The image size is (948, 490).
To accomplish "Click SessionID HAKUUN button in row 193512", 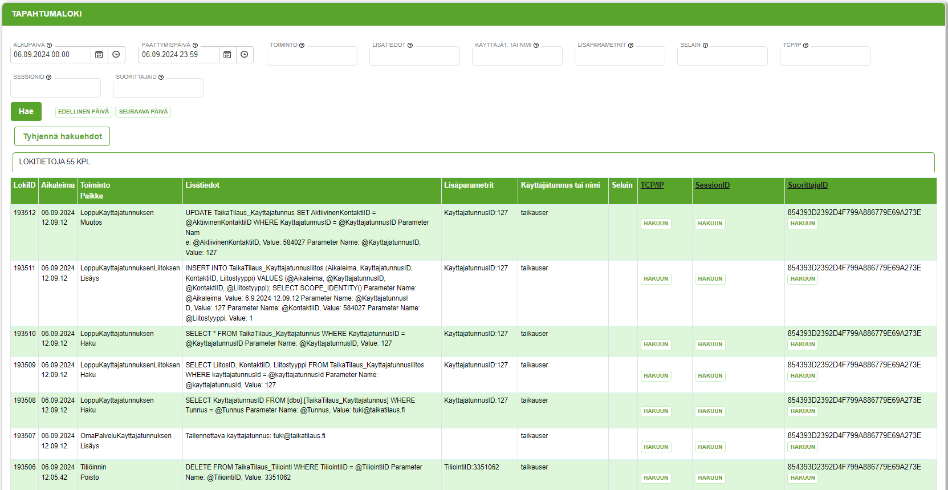I will [x=710, y=224].
